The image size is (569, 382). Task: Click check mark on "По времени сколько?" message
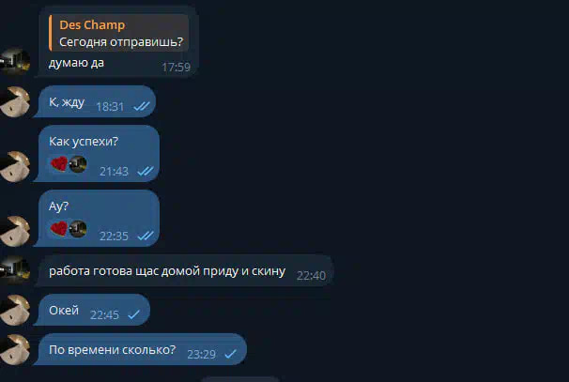click(231, 354)
